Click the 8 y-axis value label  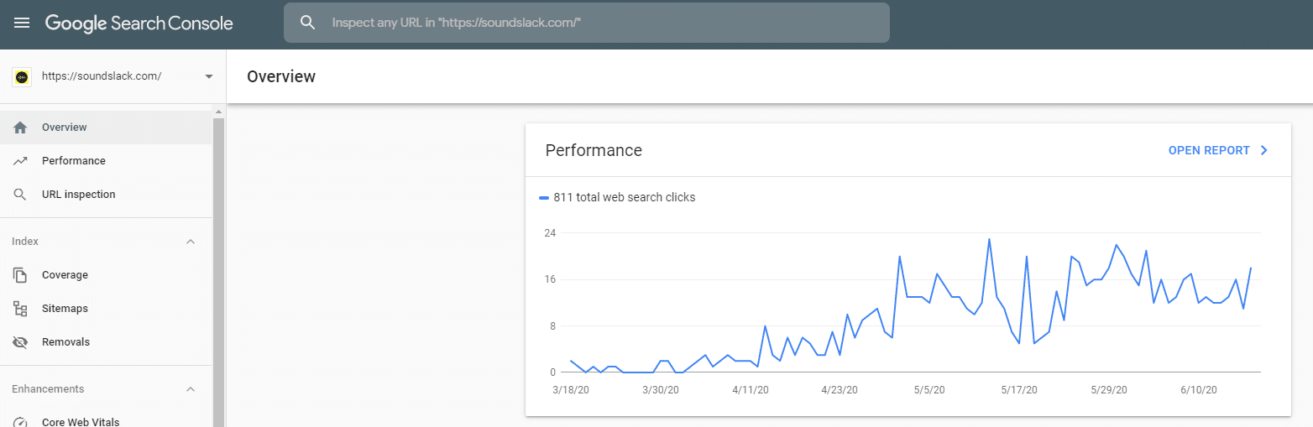[553, 325]
